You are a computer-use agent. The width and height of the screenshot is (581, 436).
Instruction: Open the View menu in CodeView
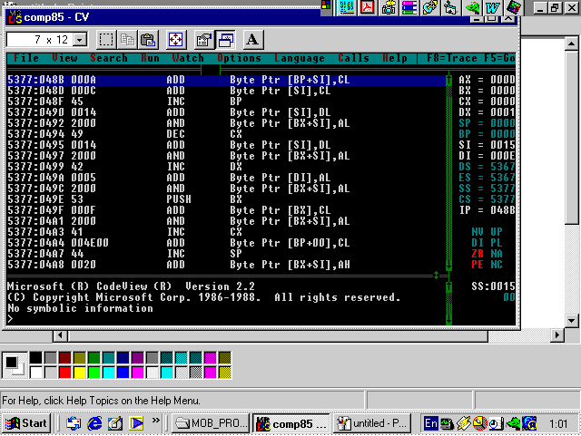point(64,58)
